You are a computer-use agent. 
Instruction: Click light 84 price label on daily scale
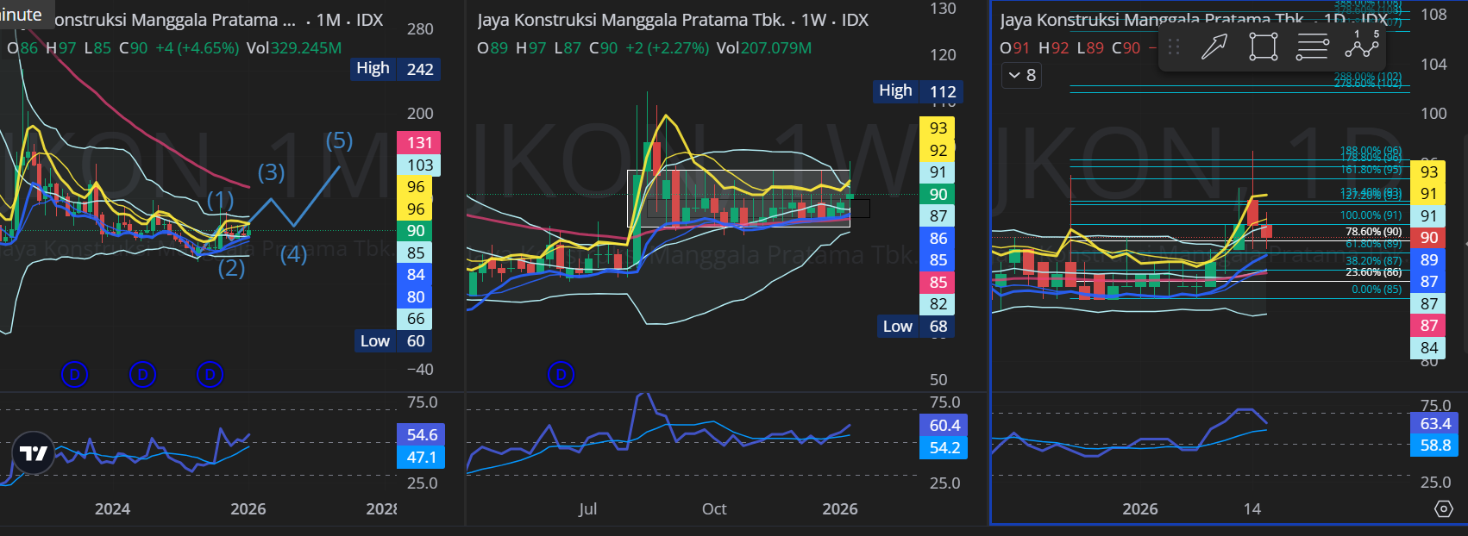coord(1428,348)
